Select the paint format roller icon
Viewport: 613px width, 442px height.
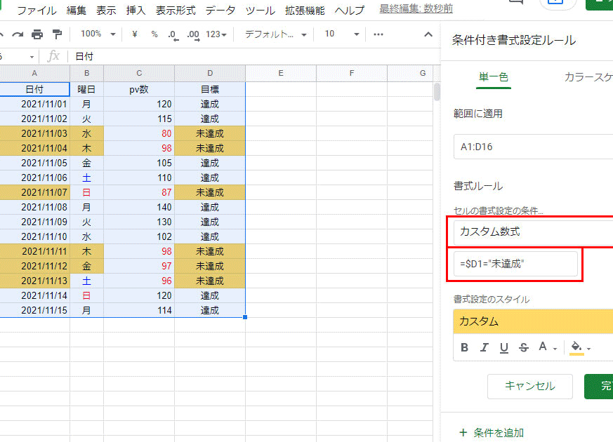(58, 34)
